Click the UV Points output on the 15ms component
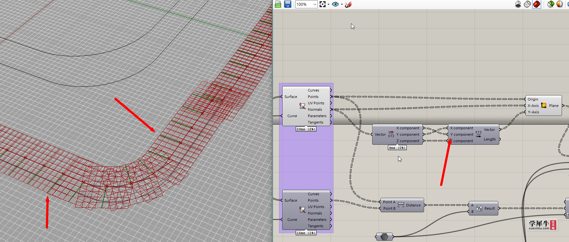 [x=316, y=207]
